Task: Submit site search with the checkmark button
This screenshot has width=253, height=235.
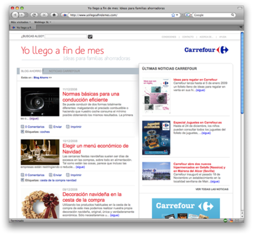Action: point(90,37)
